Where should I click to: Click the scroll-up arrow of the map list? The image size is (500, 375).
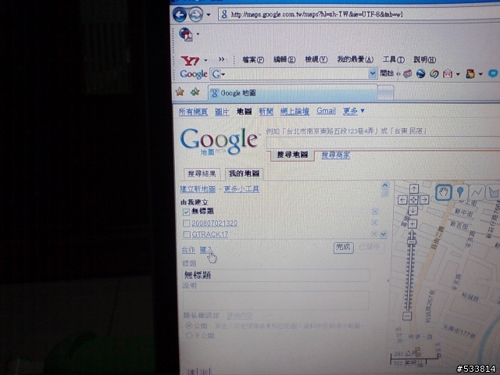tap(385, 185)
